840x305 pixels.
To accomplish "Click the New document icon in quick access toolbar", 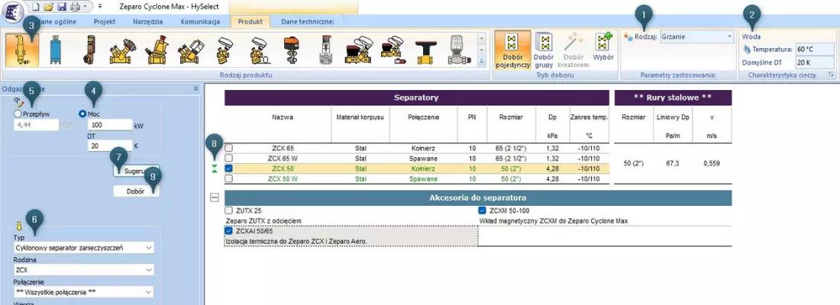I will point(36,6).
